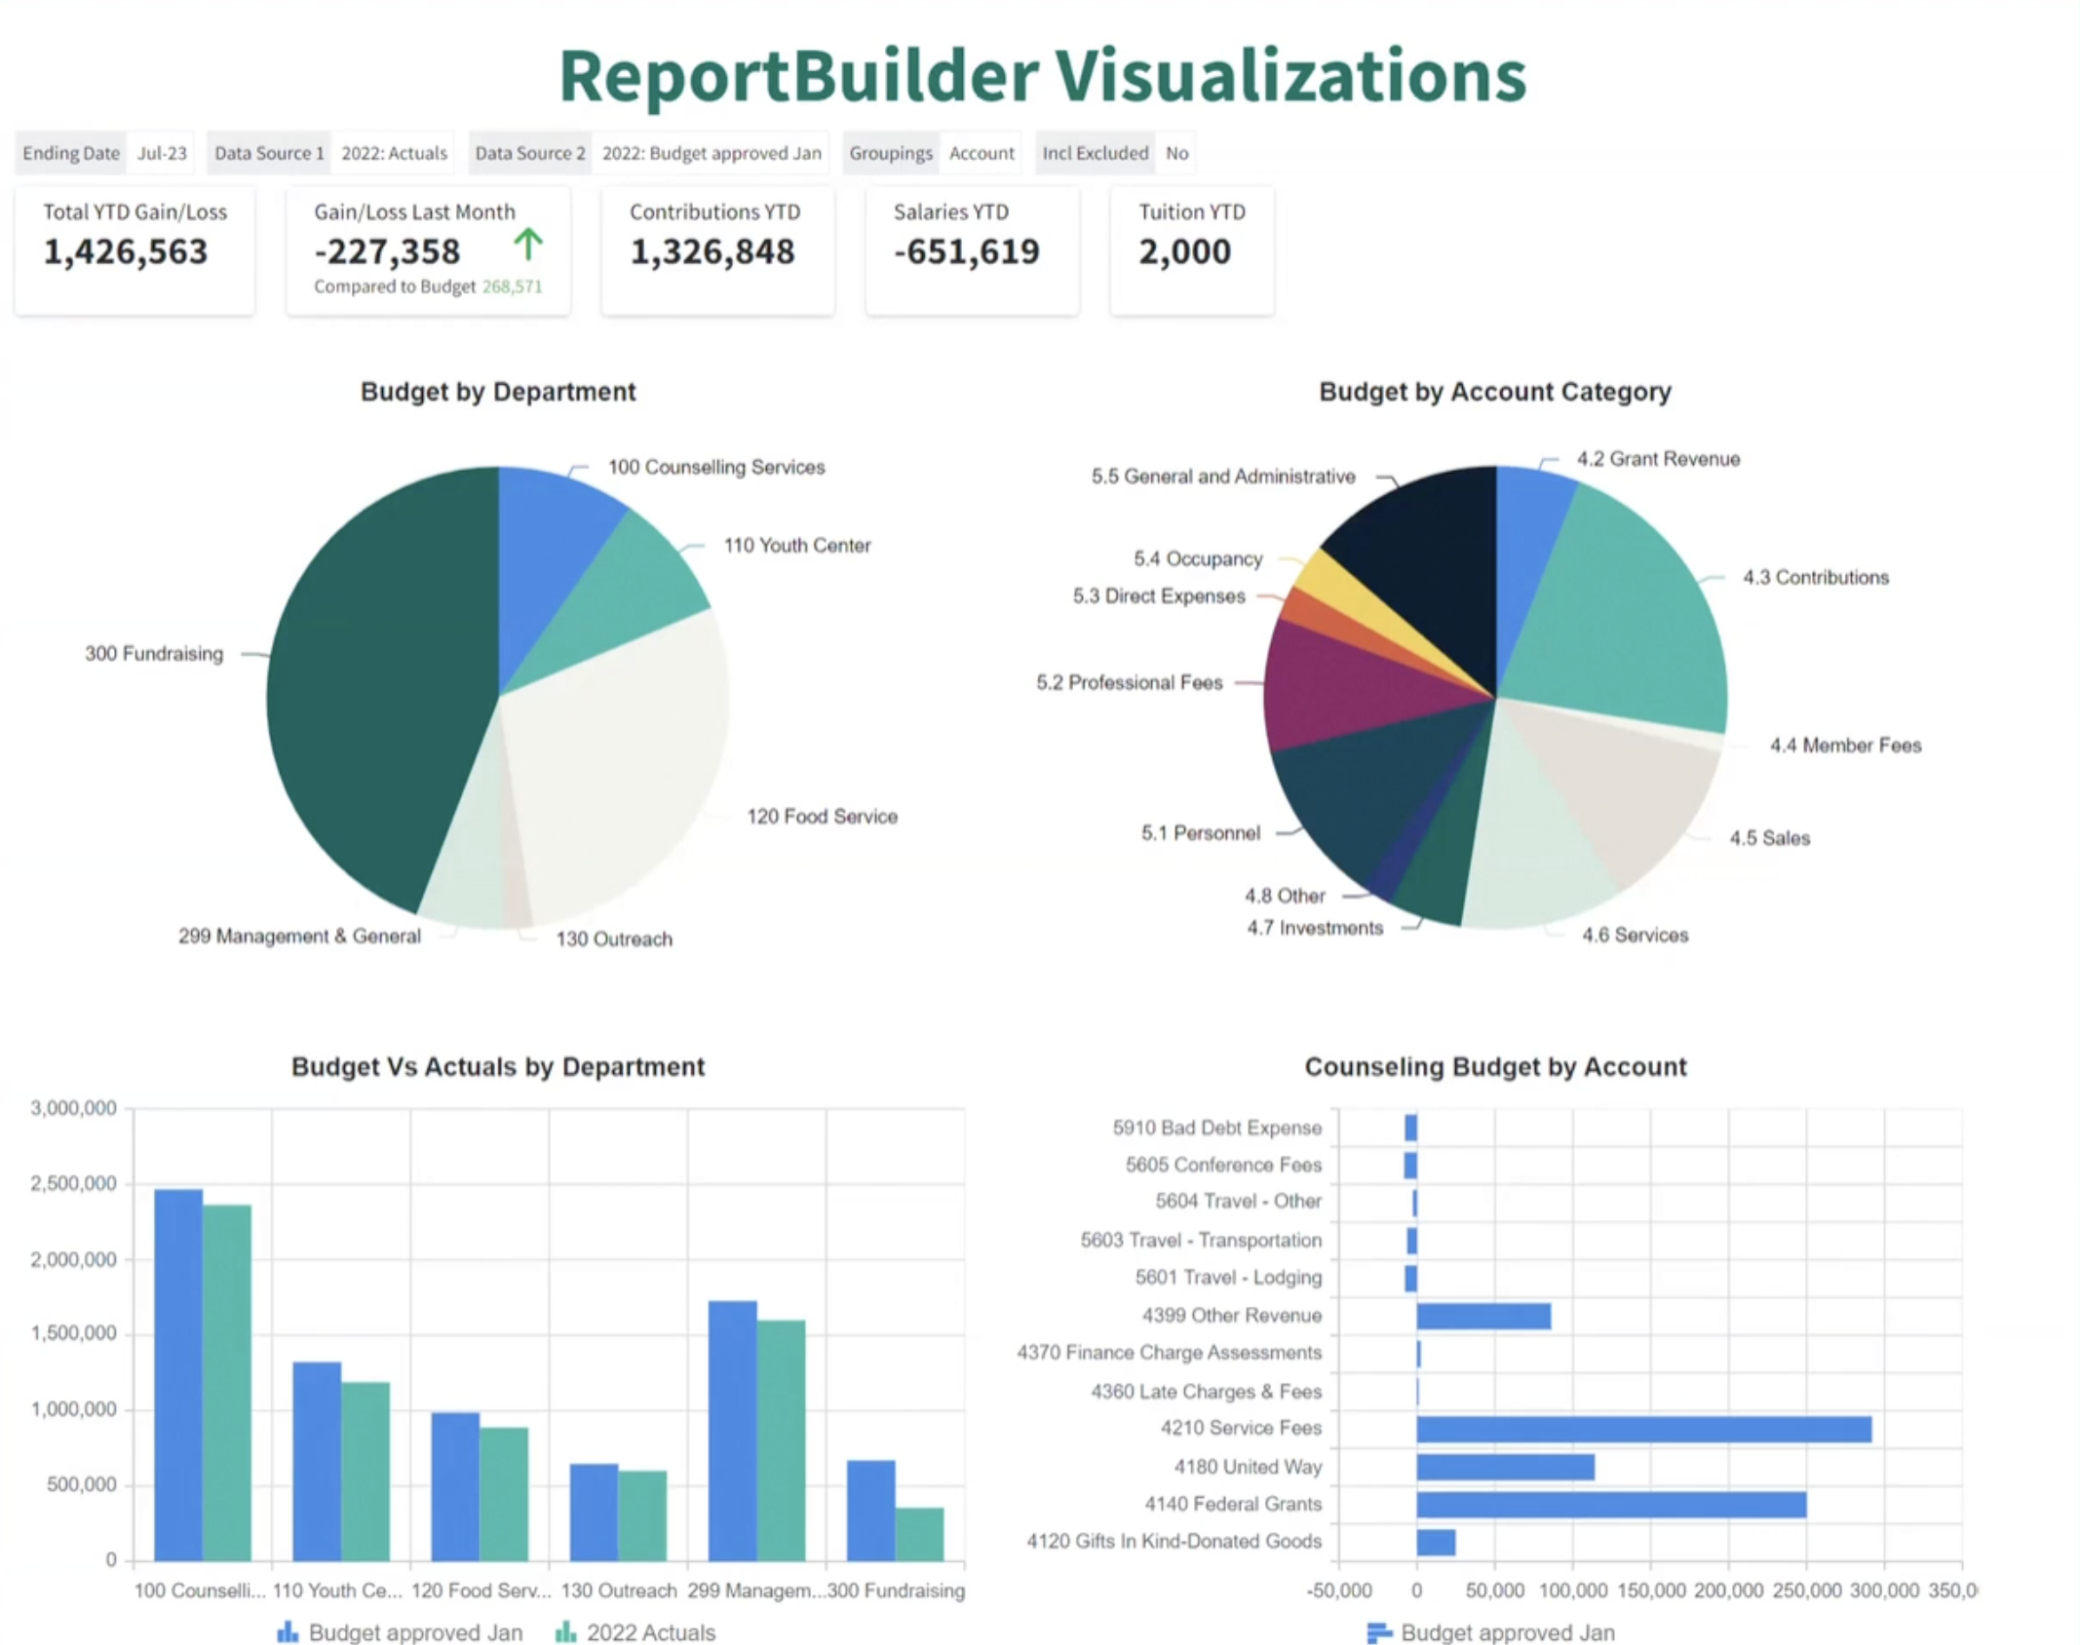Click the 4399 Other Revenue bar
Image resolution: width=2080 pixels, height=1645 pixels.
pos(1483,1316)
